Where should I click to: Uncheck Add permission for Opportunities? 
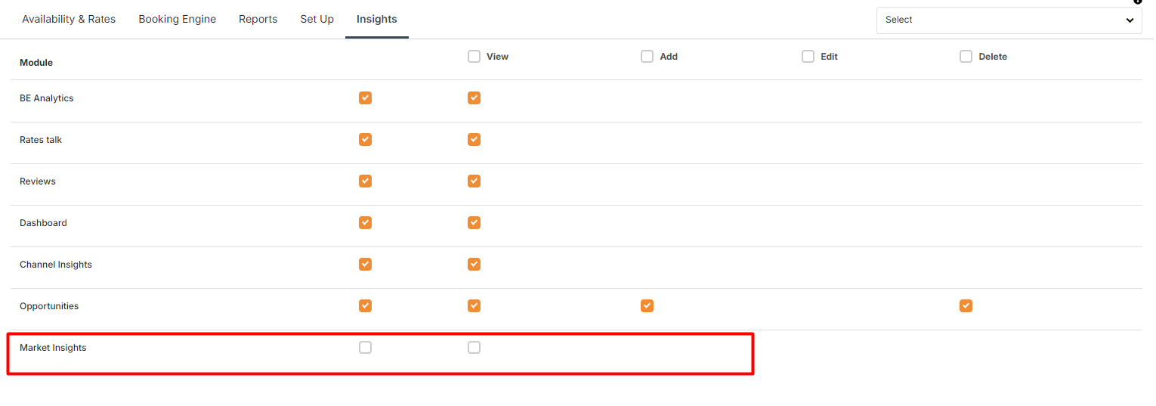pyautogui.click(x=647, y=306)
